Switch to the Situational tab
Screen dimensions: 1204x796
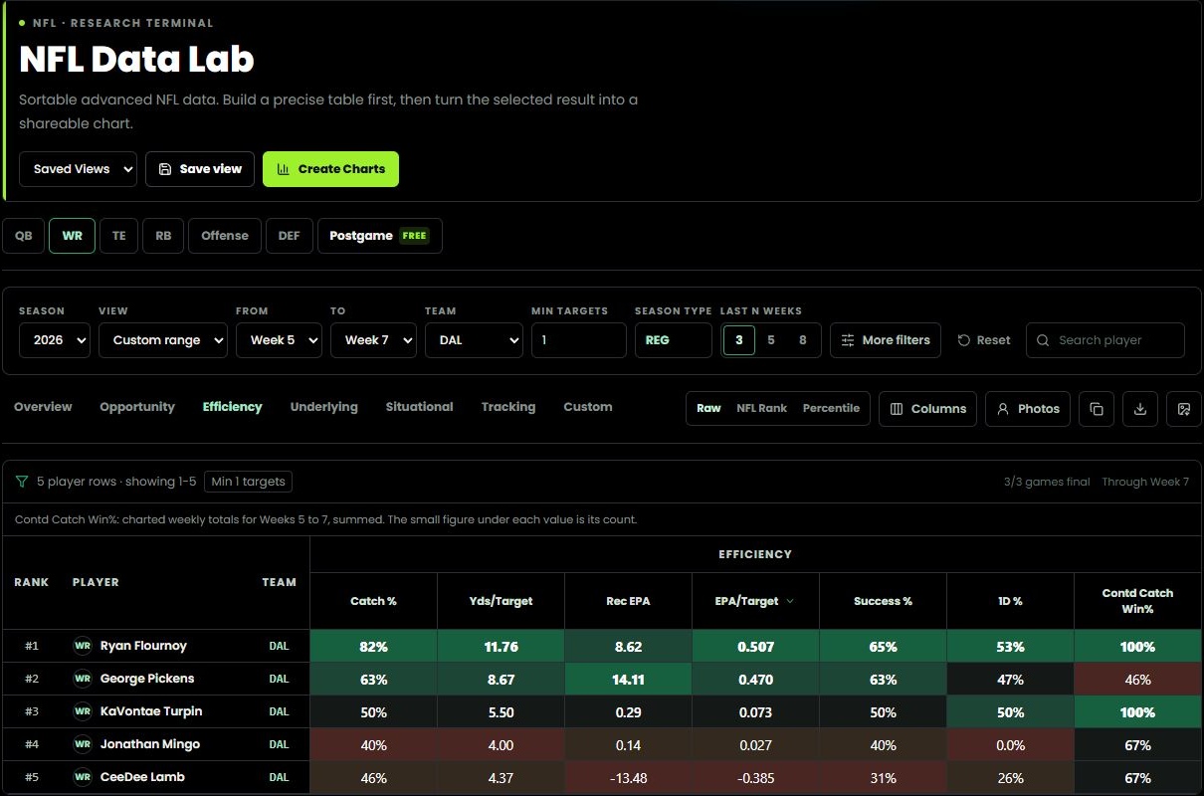click(x=419, y=407)
